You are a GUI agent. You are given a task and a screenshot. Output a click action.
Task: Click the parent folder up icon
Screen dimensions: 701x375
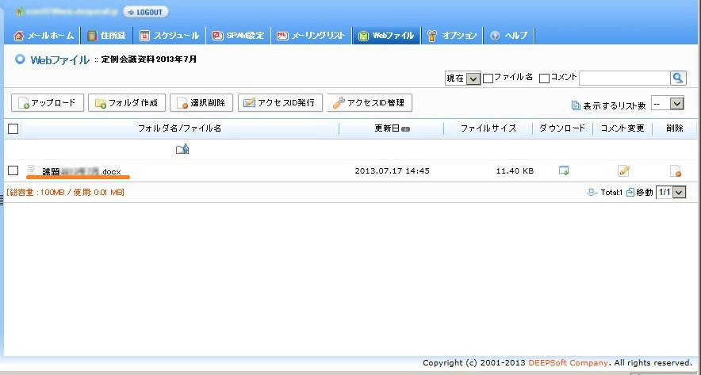[182, 148]
